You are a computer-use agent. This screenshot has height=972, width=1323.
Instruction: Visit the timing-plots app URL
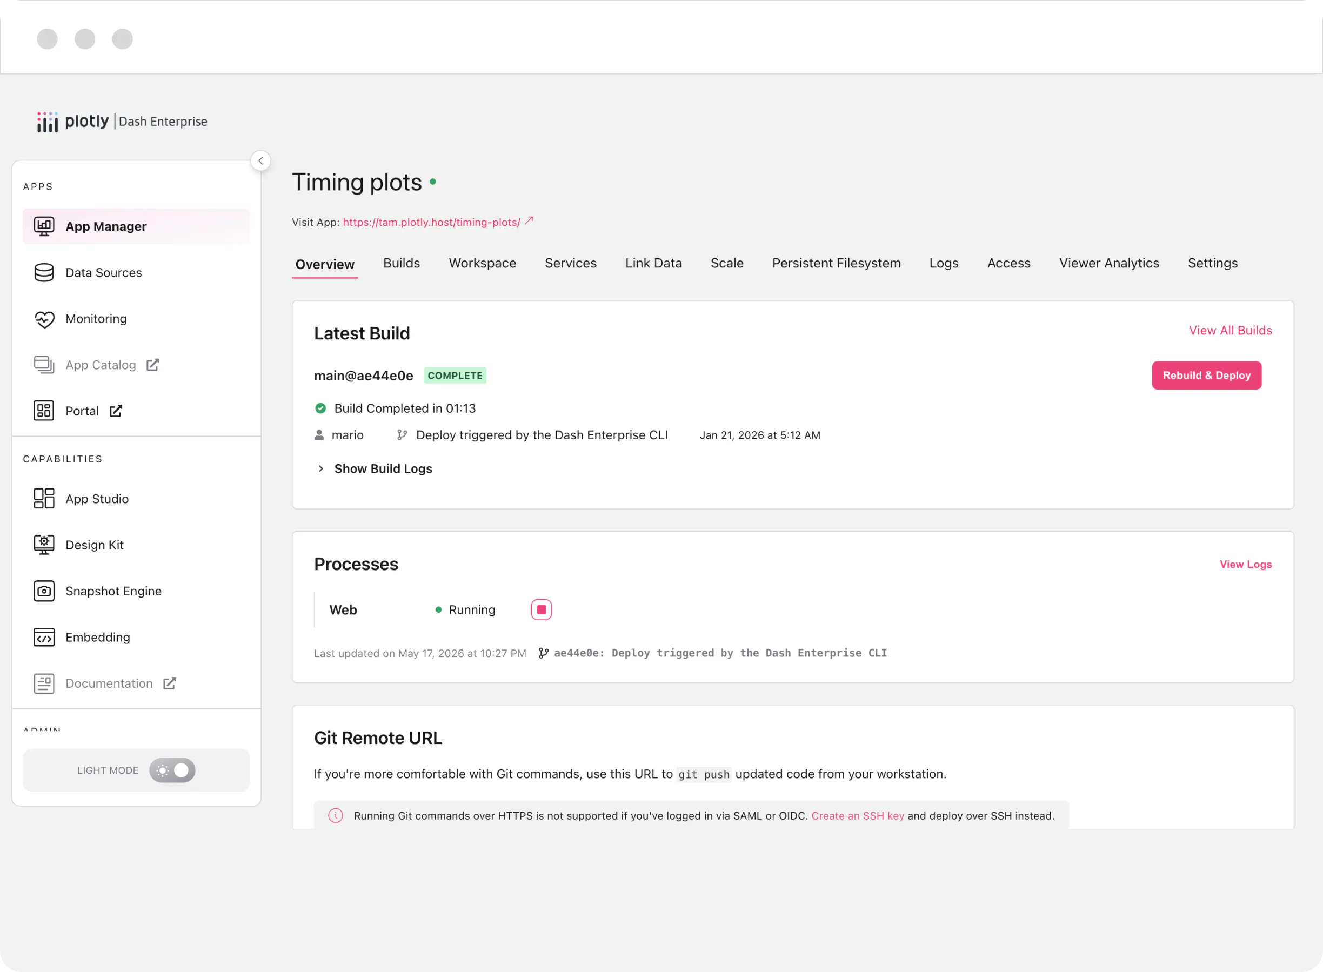pyautogui.click(x=431, y=223)
